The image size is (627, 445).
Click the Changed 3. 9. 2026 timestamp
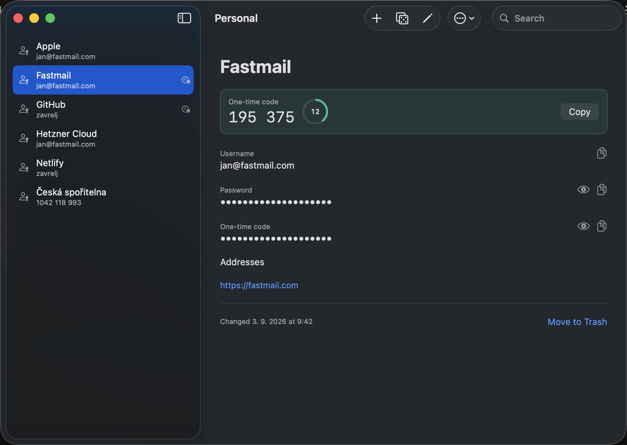266,322
